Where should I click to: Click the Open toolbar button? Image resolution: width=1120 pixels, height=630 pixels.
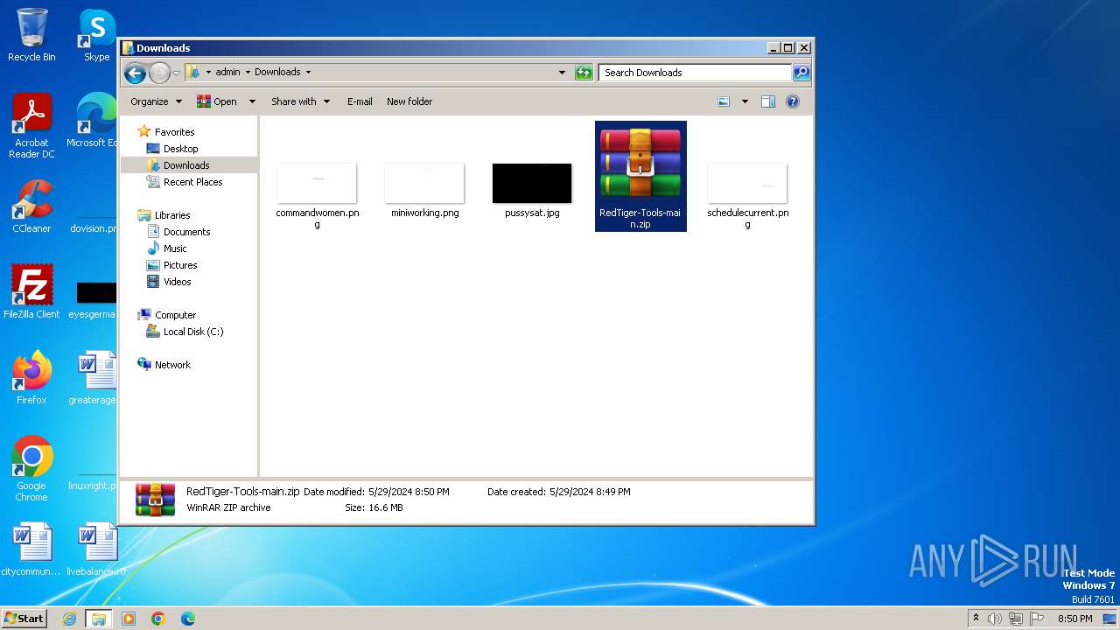[x=218, y=101]
